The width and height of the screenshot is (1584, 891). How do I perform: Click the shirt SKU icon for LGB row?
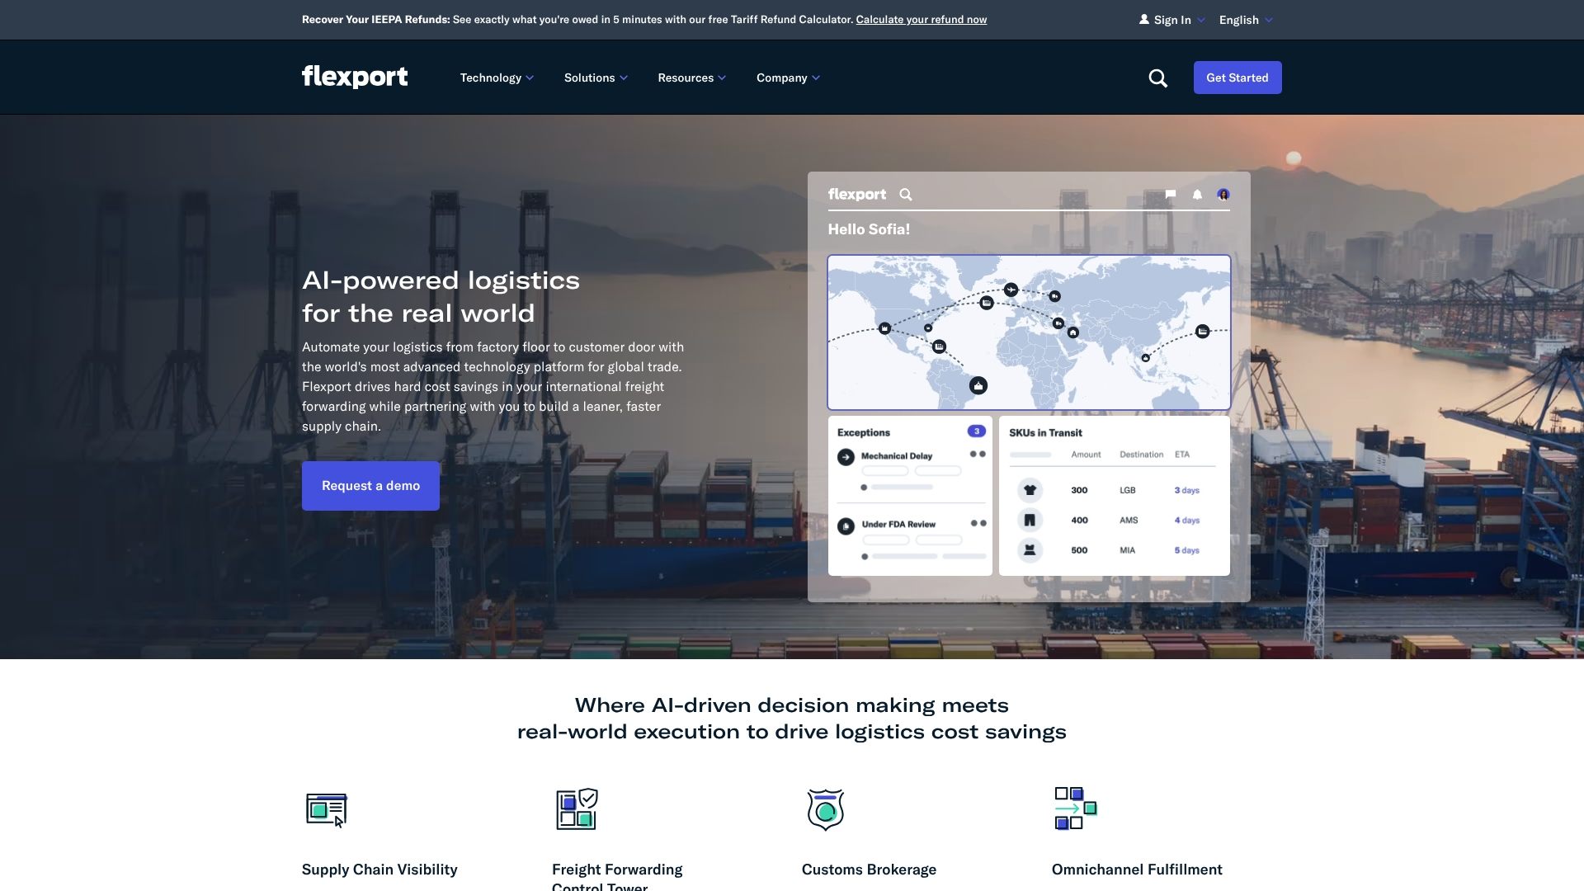coord(1030,490)
